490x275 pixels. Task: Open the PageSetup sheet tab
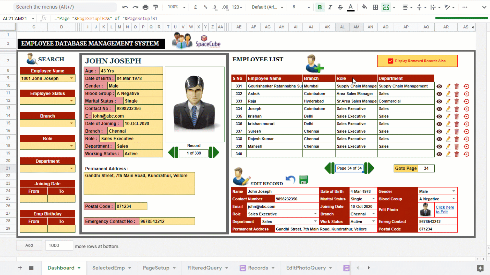coord(156,268)
